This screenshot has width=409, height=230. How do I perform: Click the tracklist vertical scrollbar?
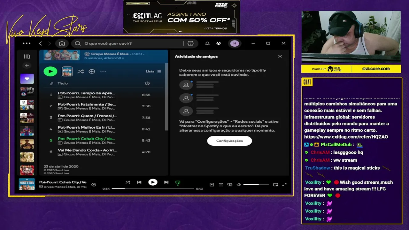tap(166, 96)
